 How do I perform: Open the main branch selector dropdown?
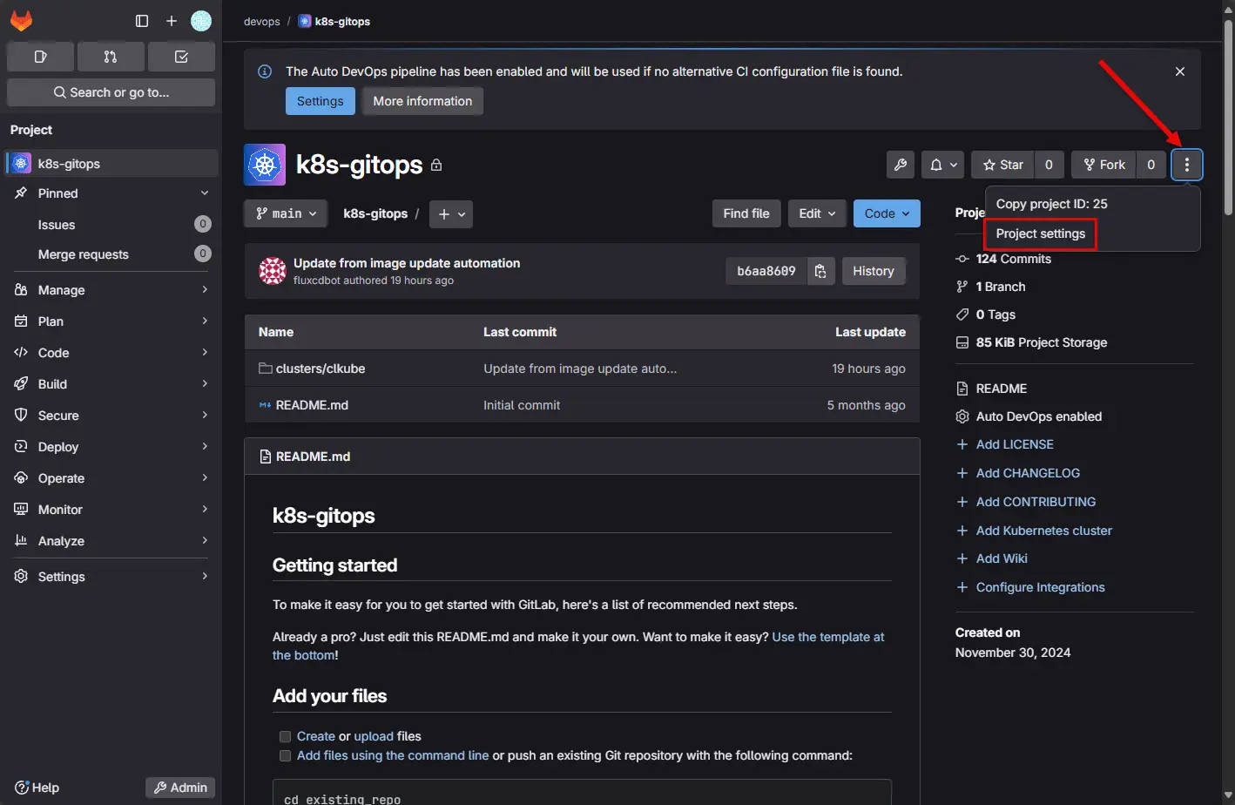pos(286,213)
